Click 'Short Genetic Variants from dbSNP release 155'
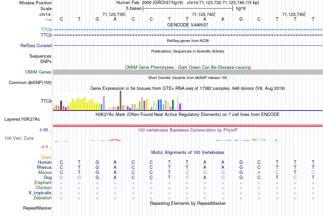 point(188,78)
